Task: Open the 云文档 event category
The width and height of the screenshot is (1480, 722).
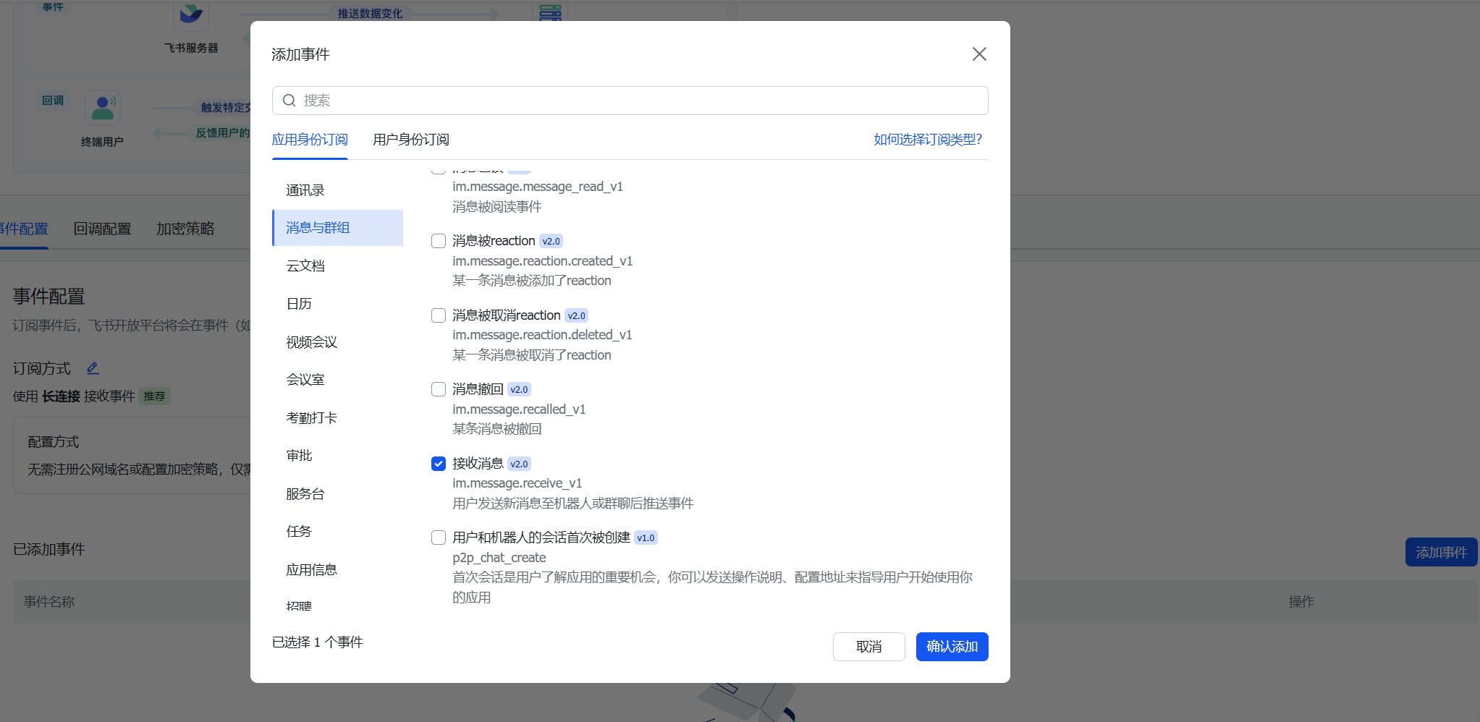Action: [305, 266]
